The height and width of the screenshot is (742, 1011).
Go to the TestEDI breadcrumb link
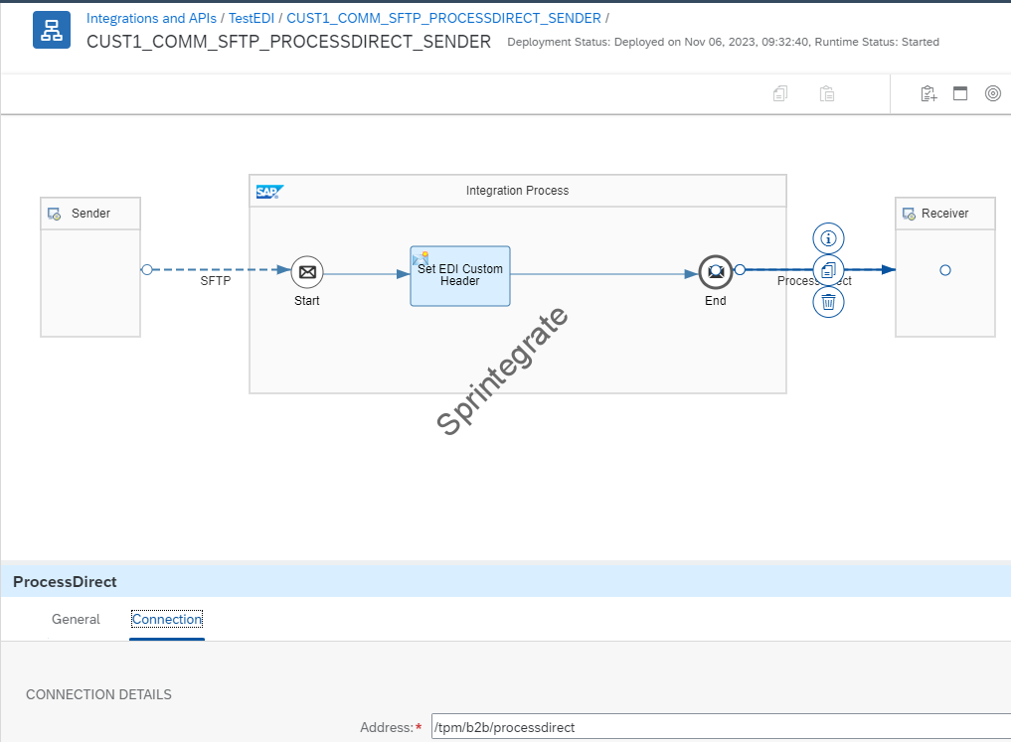pyautogui.click(x=252, y=18)
